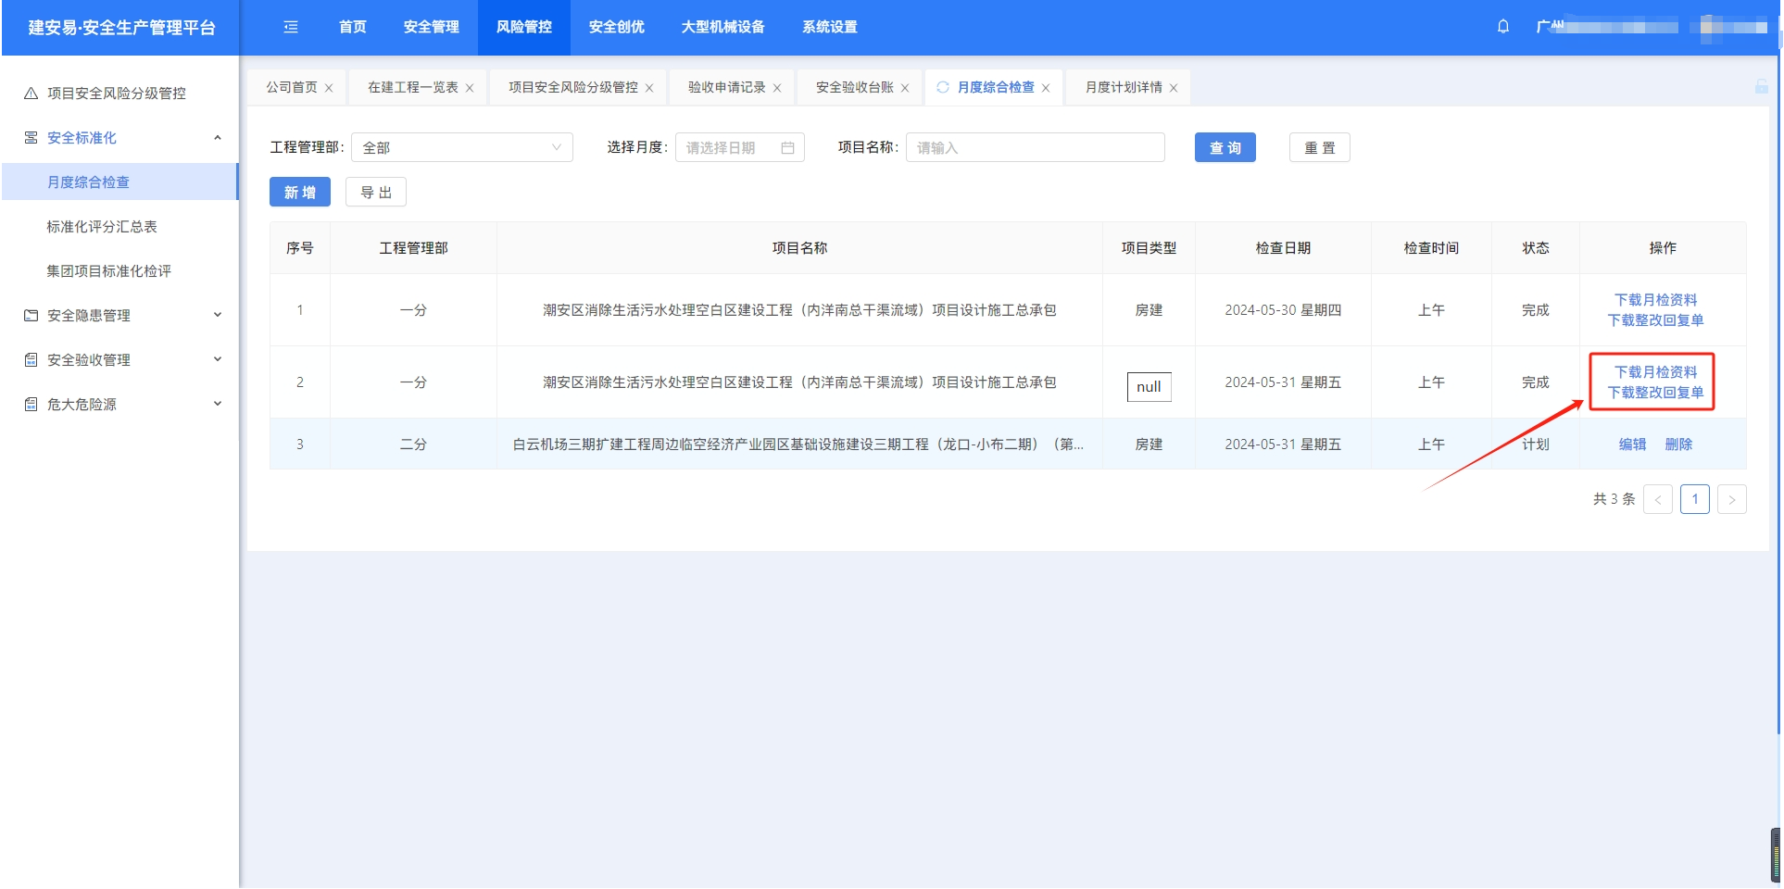Close the 验收申请记录 tab

(x=777, y=88)
